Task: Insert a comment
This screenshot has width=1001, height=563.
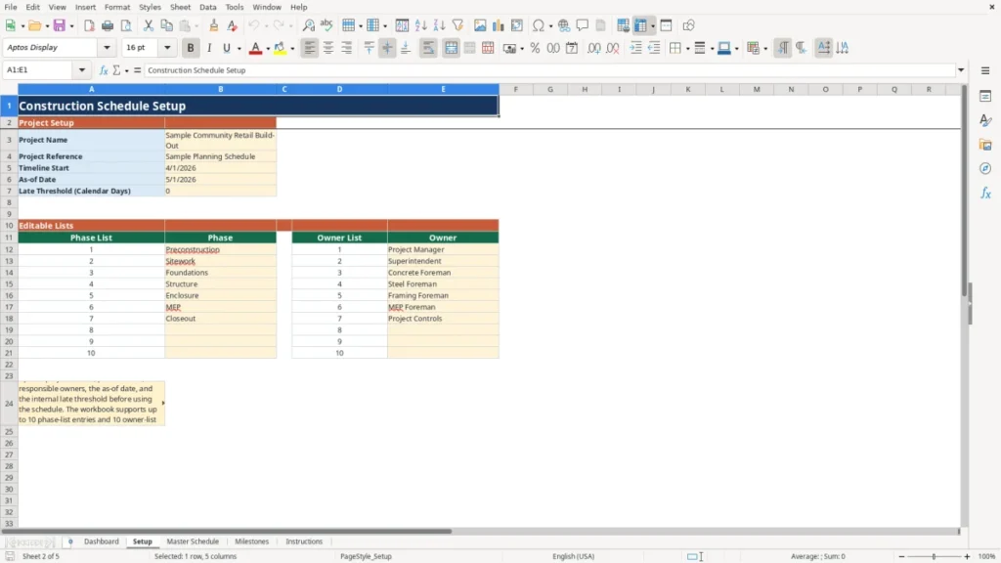Action: pyautogui.click(x=583, y=25)
